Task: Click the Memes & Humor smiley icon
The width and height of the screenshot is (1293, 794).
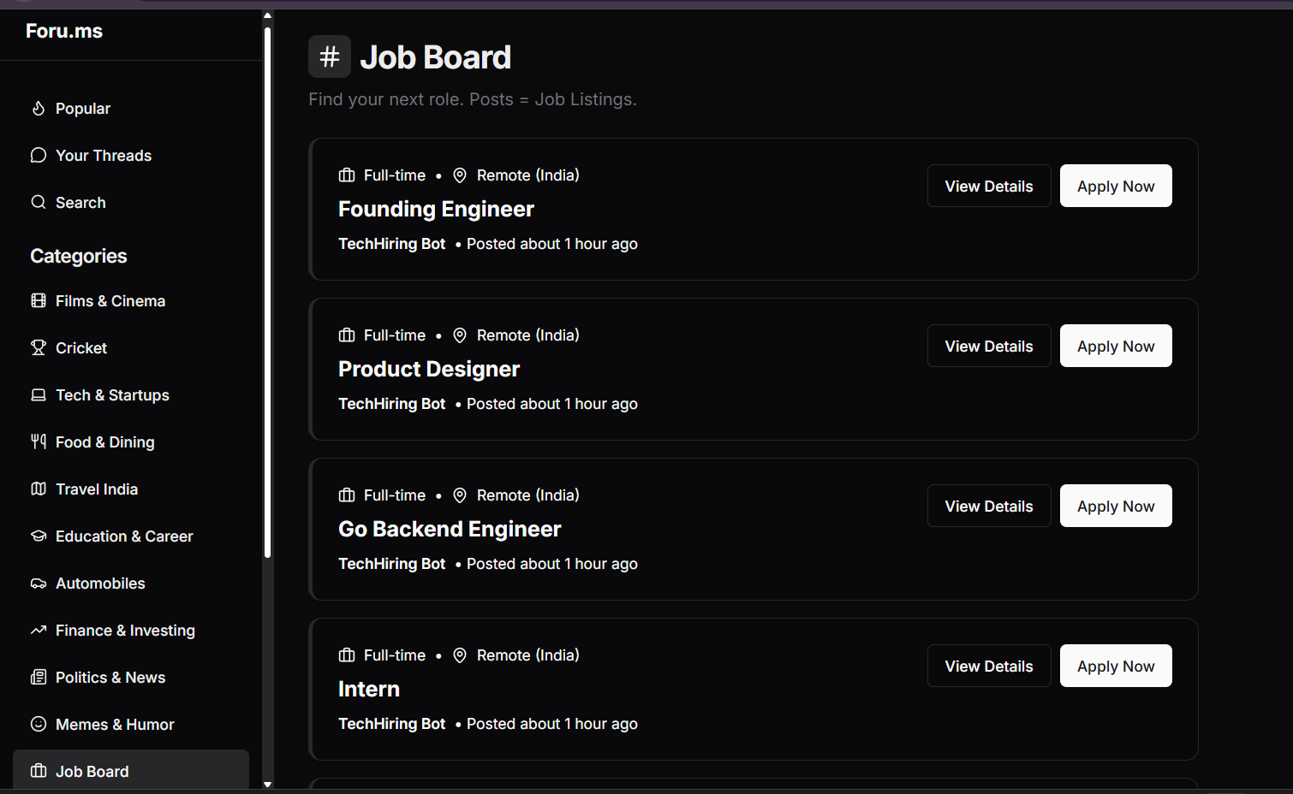Action: pyautogui.click(x=39, y=725)
